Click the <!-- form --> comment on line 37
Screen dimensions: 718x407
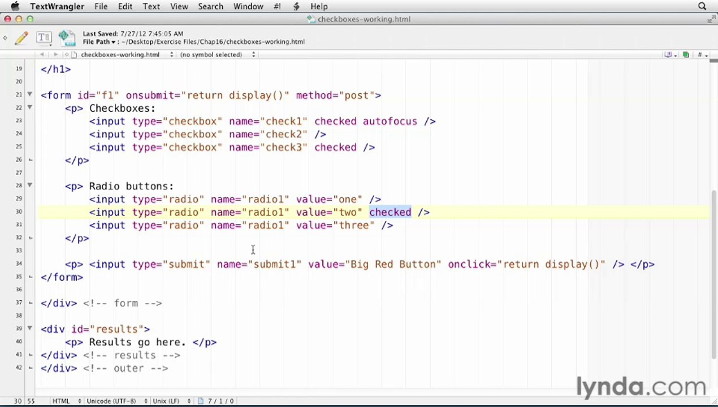[123, 303]
